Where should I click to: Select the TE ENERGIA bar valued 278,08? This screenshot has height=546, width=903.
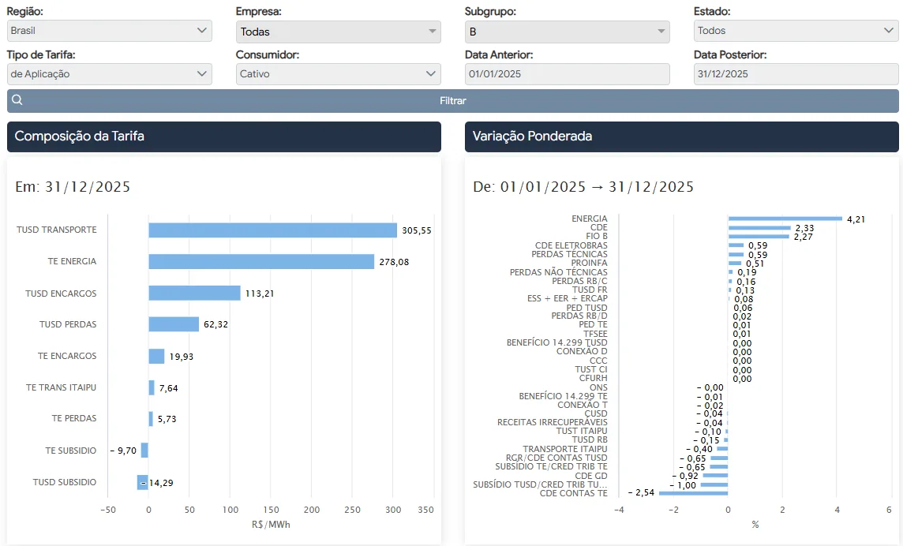point(261,261)
